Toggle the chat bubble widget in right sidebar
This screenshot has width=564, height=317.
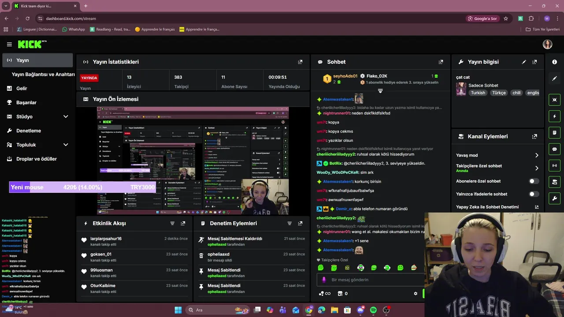[555, 149]
